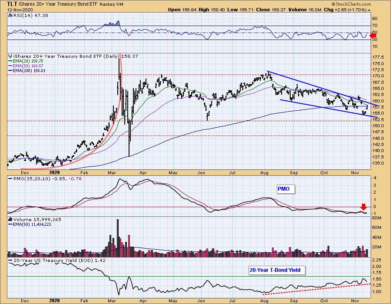Screen dimensions: 391x304
Task: Click the 1.50 yield axis label
Action: pyautogui.click(x=377, y=279)
